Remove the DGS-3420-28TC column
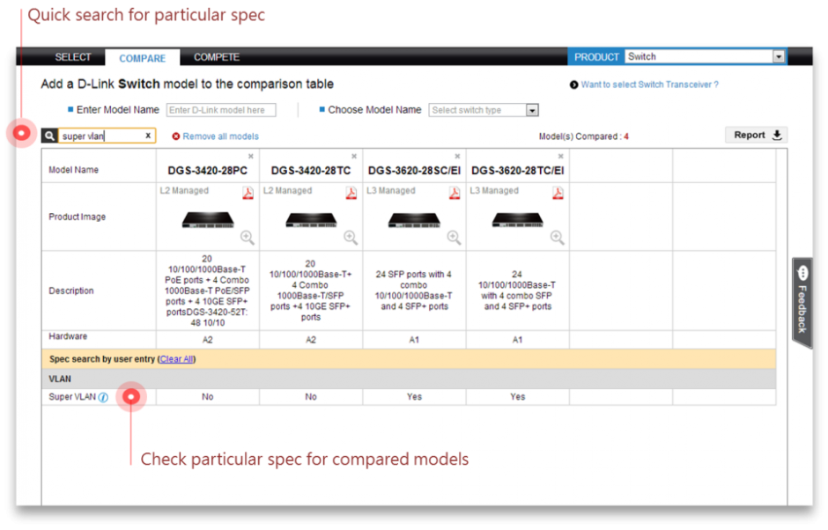 tap(354, 156)
